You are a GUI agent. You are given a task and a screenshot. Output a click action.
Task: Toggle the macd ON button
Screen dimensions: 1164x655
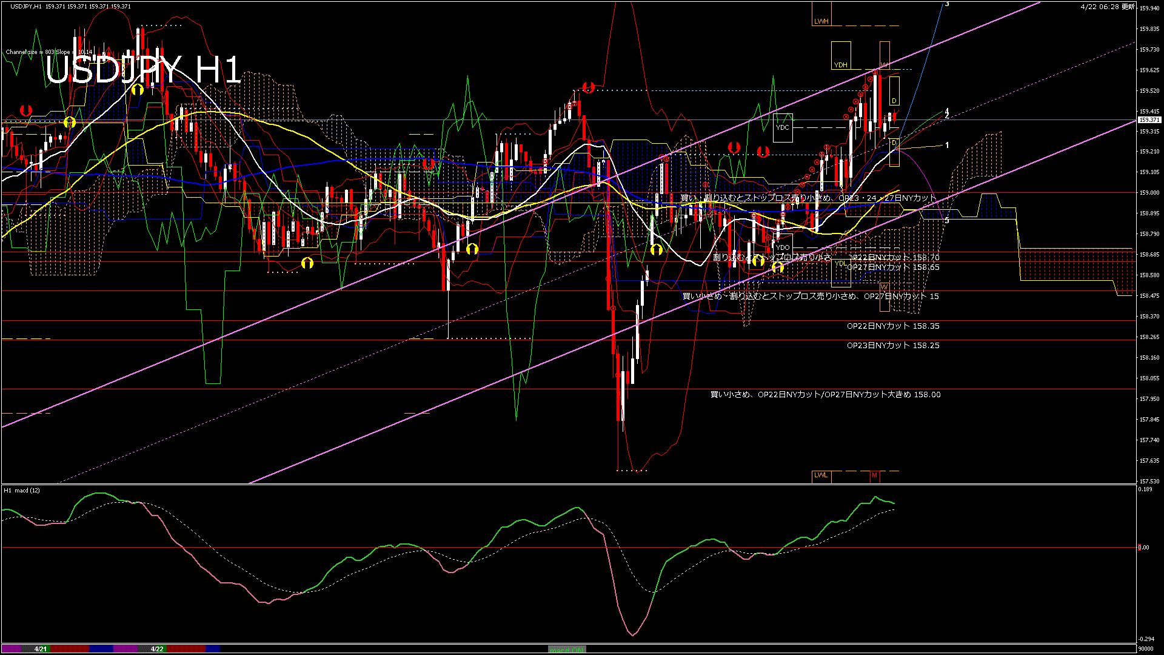pyautogui.click(x=567, y=650)
